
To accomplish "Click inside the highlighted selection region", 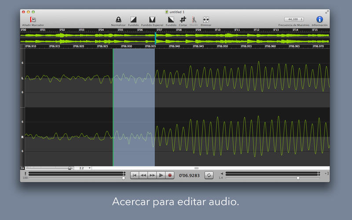I will click(x=134, y=107).
